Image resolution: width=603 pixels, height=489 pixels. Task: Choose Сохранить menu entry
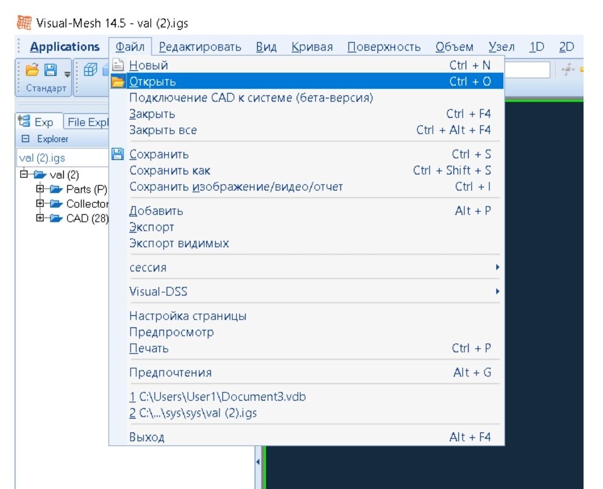(x=307, y=154)
